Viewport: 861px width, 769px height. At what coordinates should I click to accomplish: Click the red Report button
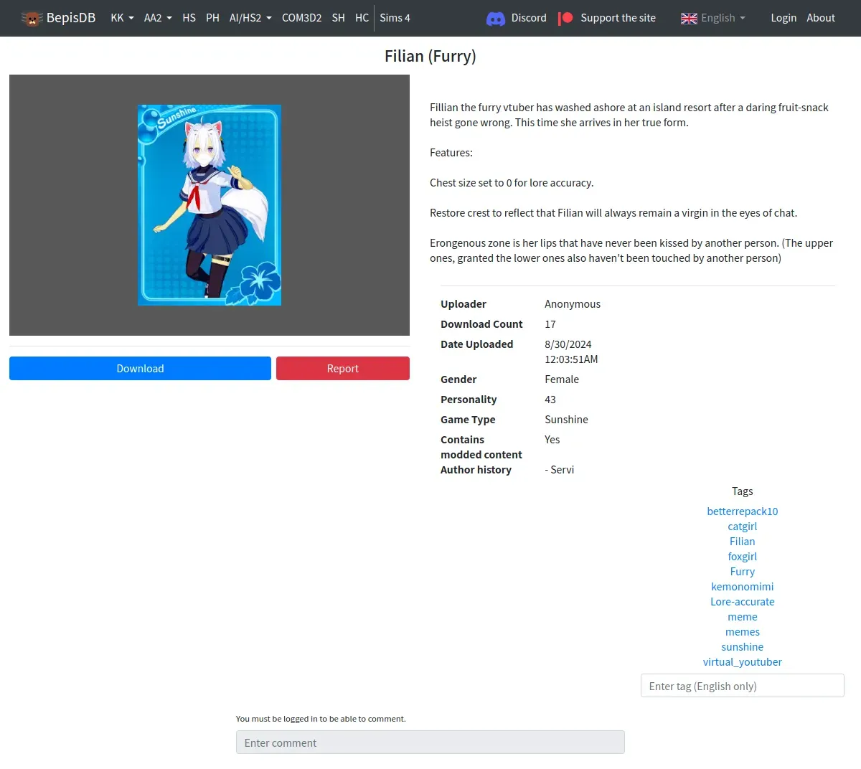[343, 369]
